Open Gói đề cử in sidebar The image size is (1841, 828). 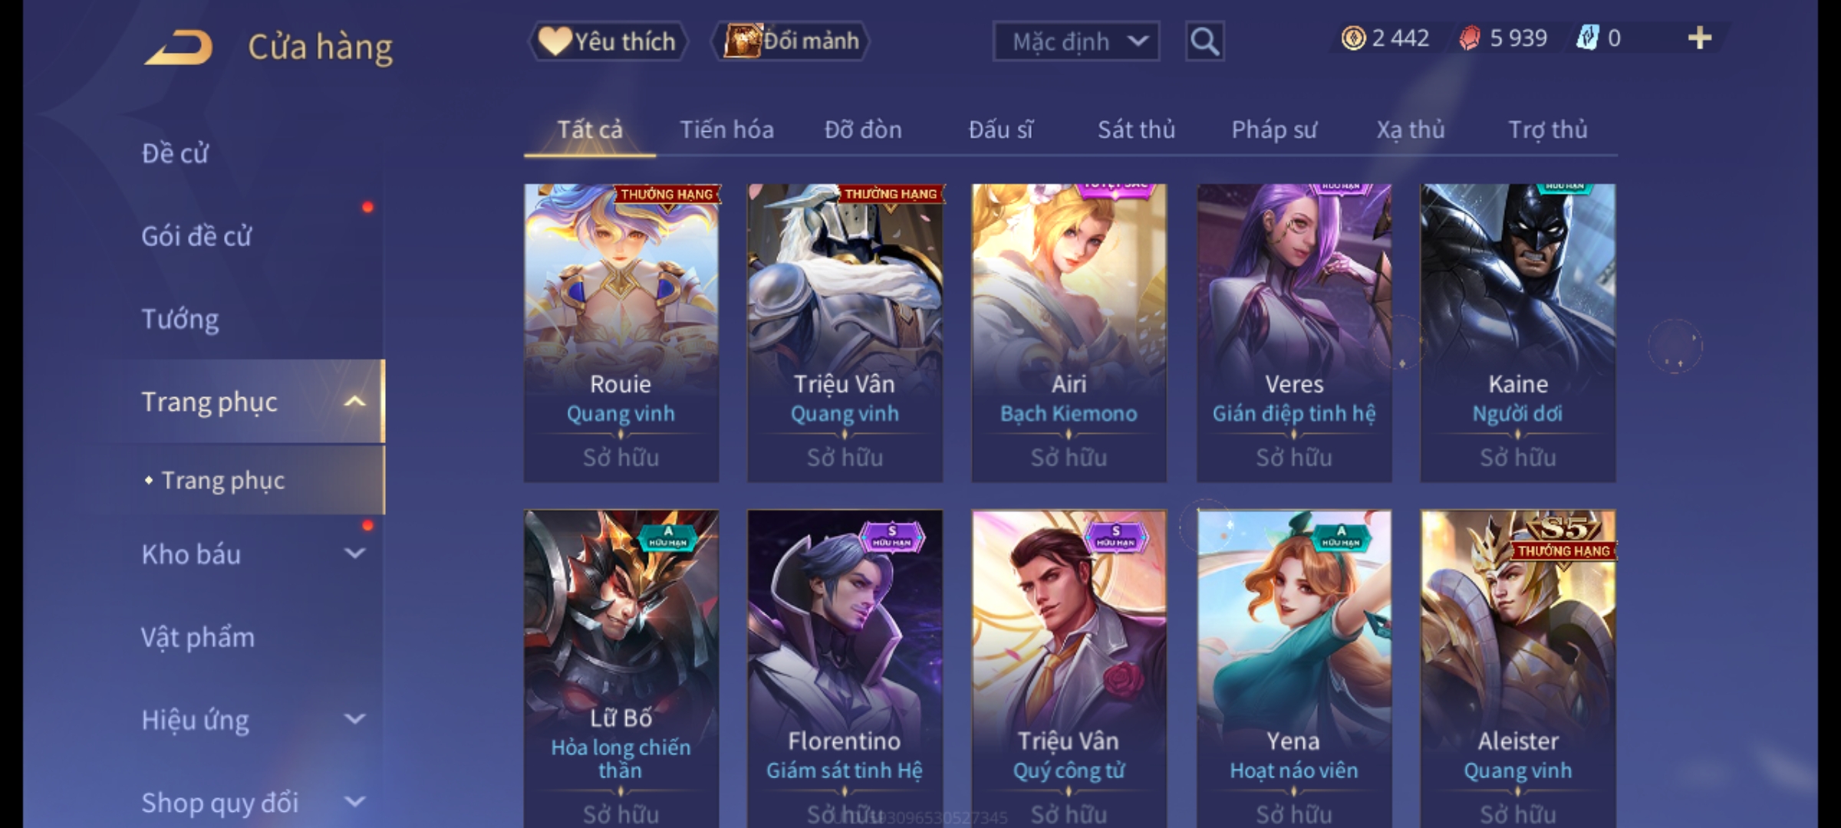click(x=196, y=236)
